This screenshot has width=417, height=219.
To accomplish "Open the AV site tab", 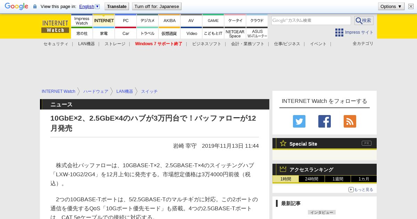I will pos(191,21).
